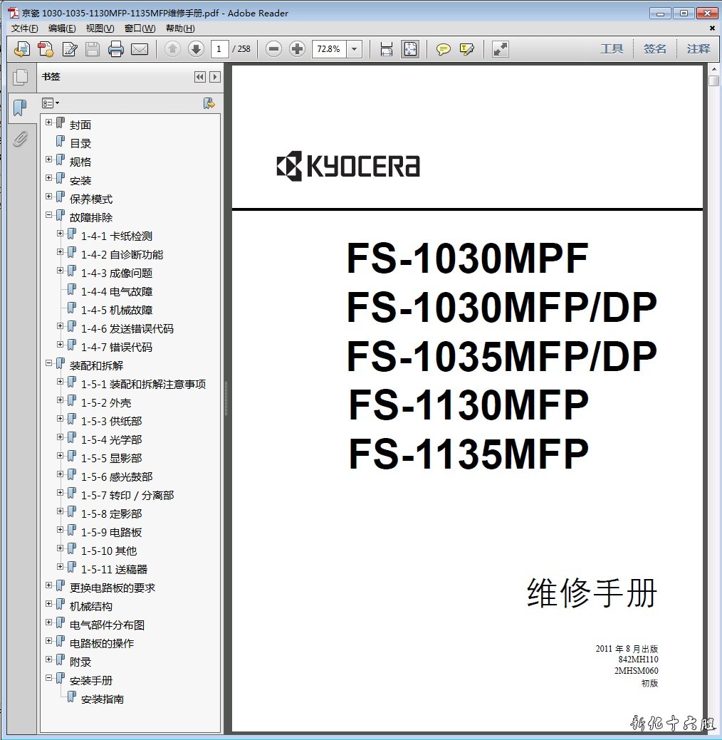Collapse the 故障排除 bookmark branch
The image size is (722, 740).
coord(49,215)
